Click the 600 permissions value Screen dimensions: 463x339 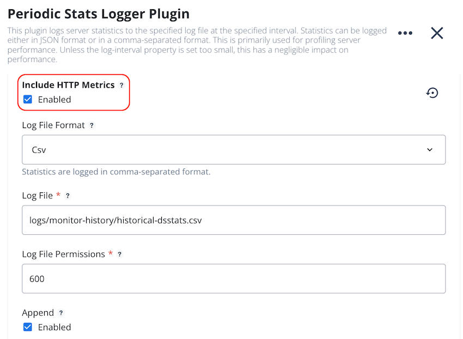point(36,278)
